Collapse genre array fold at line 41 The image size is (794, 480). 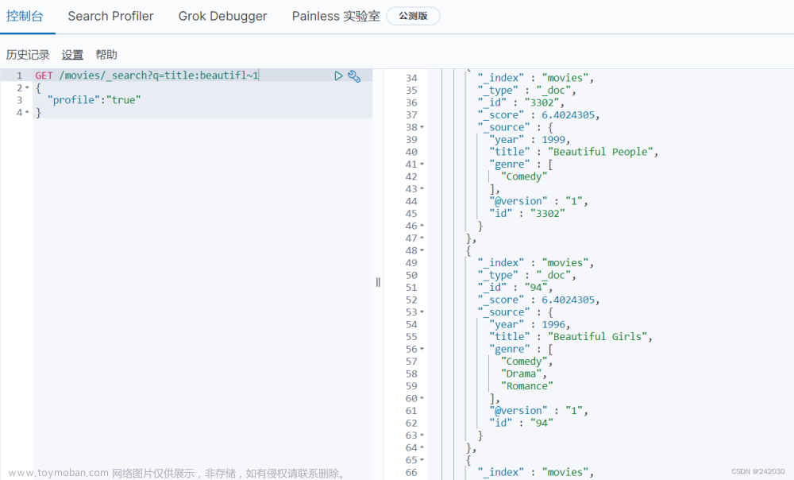[422, 165]
